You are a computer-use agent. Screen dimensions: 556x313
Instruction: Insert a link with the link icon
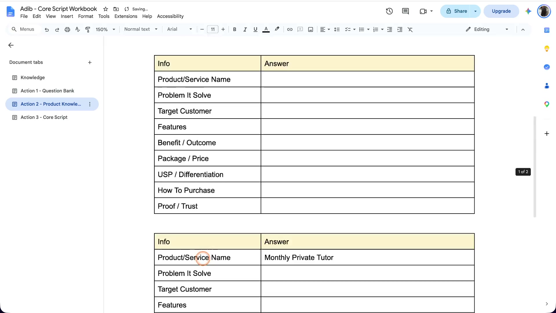[x=290, y=29]
